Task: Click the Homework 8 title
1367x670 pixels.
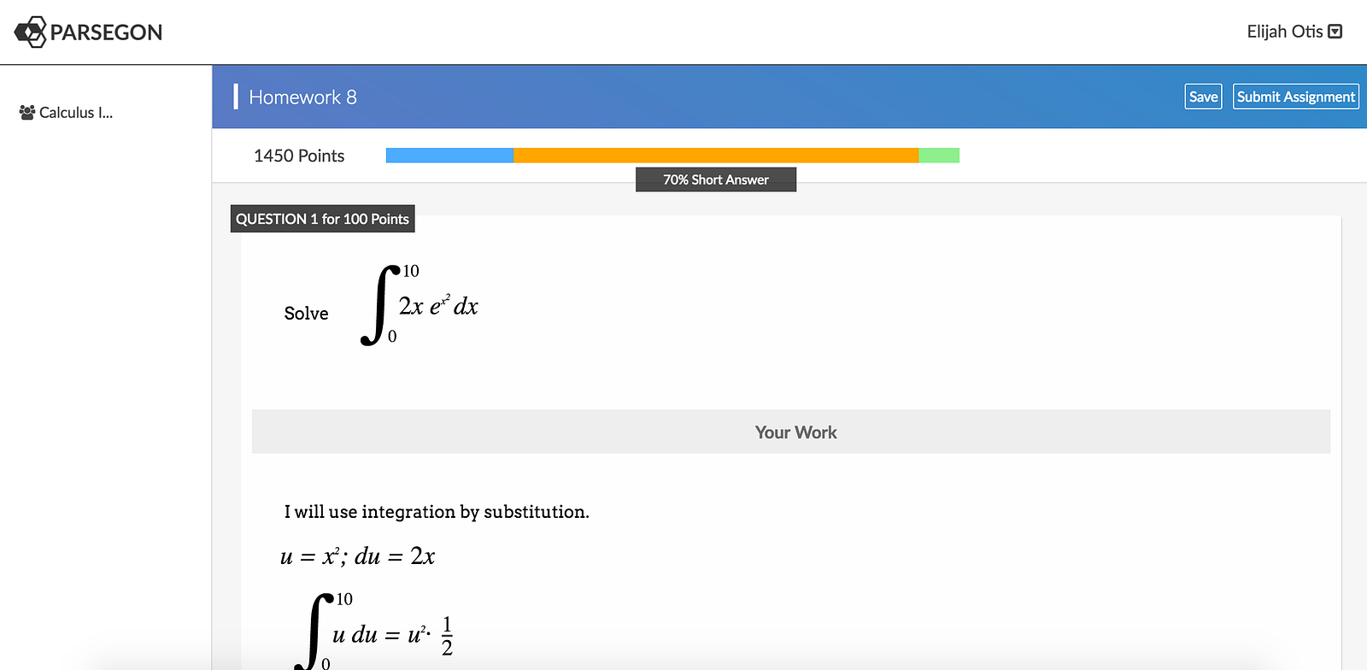Action: coord(302,97)
